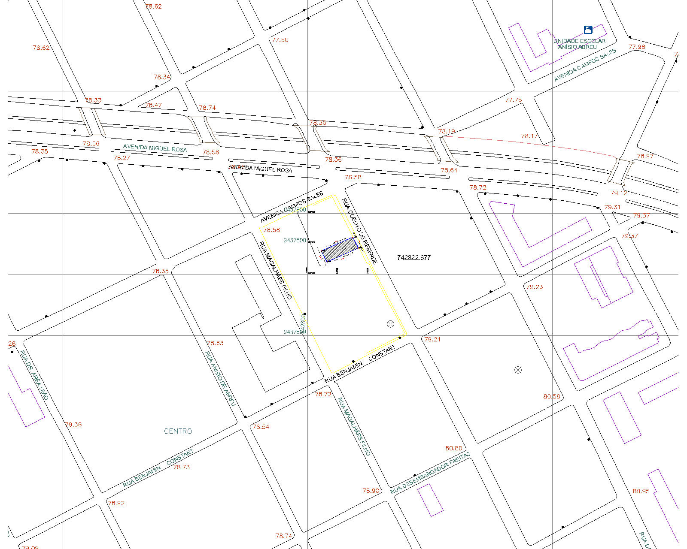Image resolution: width=687 pixels, height=549 pixels.
Task: Click the blue school icon above Unidade Escolar
Action: pos(588,30)
